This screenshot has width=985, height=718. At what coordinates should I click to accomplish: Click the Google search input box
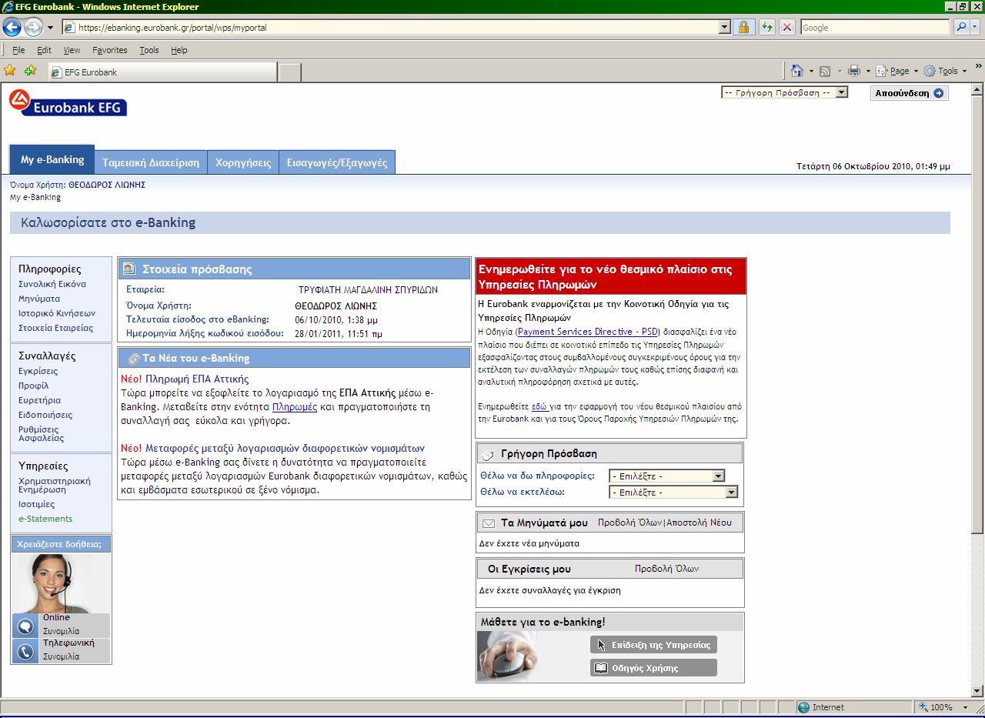(x=874, y=27)
